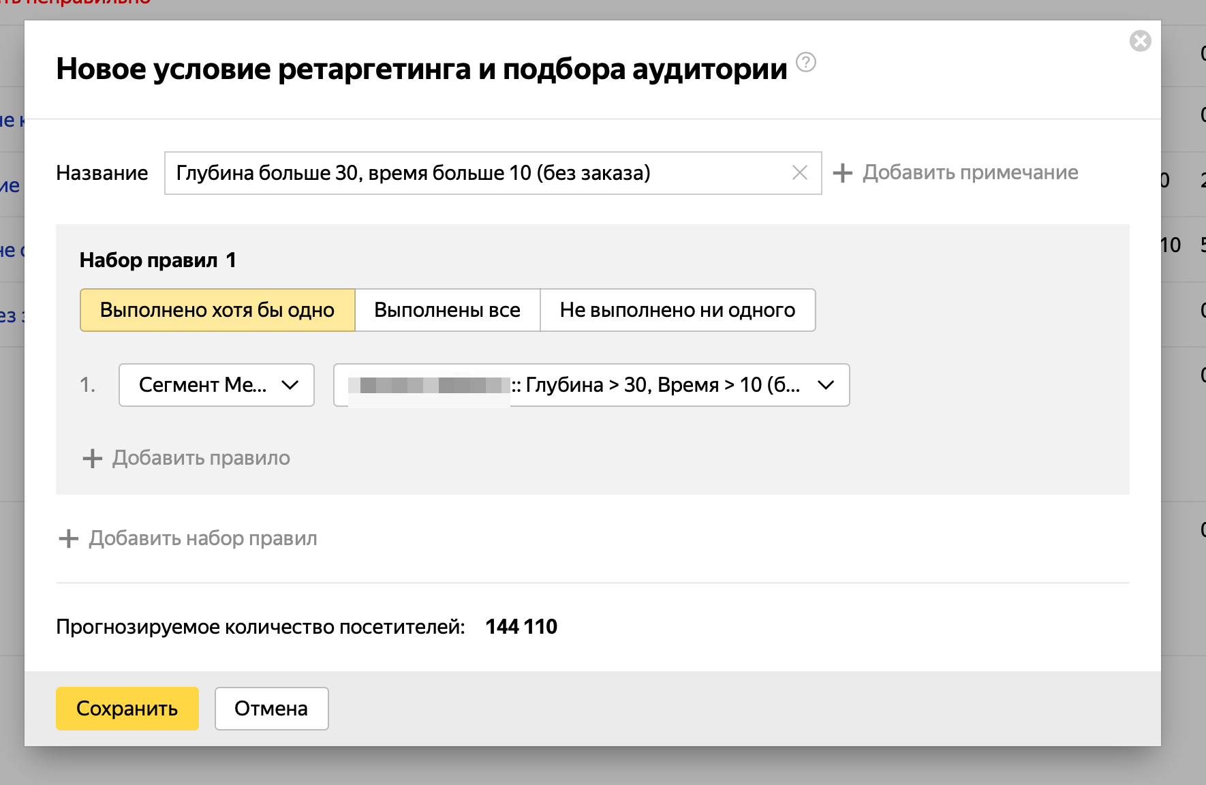
Task: Click the plus icon for Добавить примечание
Action: [843, 173]
